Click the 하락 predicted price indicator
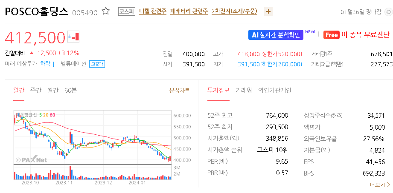Viewport: 393px width, 193px height. 48,64
